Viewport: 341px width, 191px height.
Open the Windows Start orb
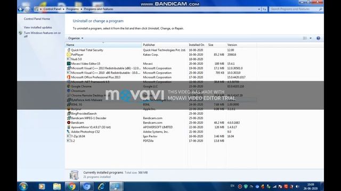click(x=23, y=186)
